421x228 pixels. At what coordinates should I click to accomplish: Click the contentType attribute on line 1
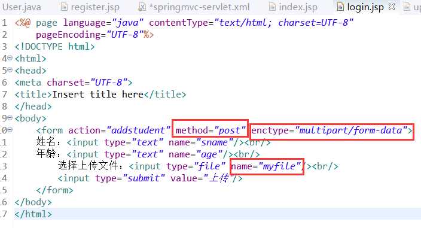[x=251, y=23]
